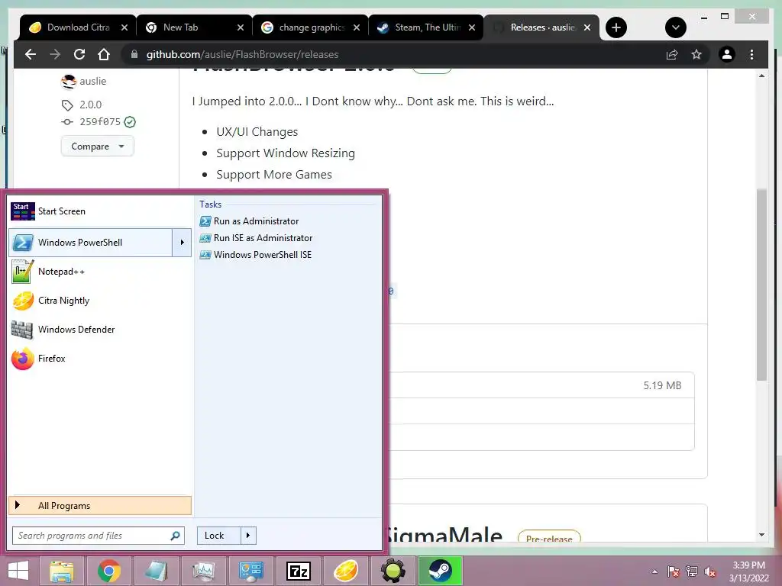Click the Action Center flag tray icon
Image resolution: width=782 pixels, height=586 pixels.
(x=674, y=572)
